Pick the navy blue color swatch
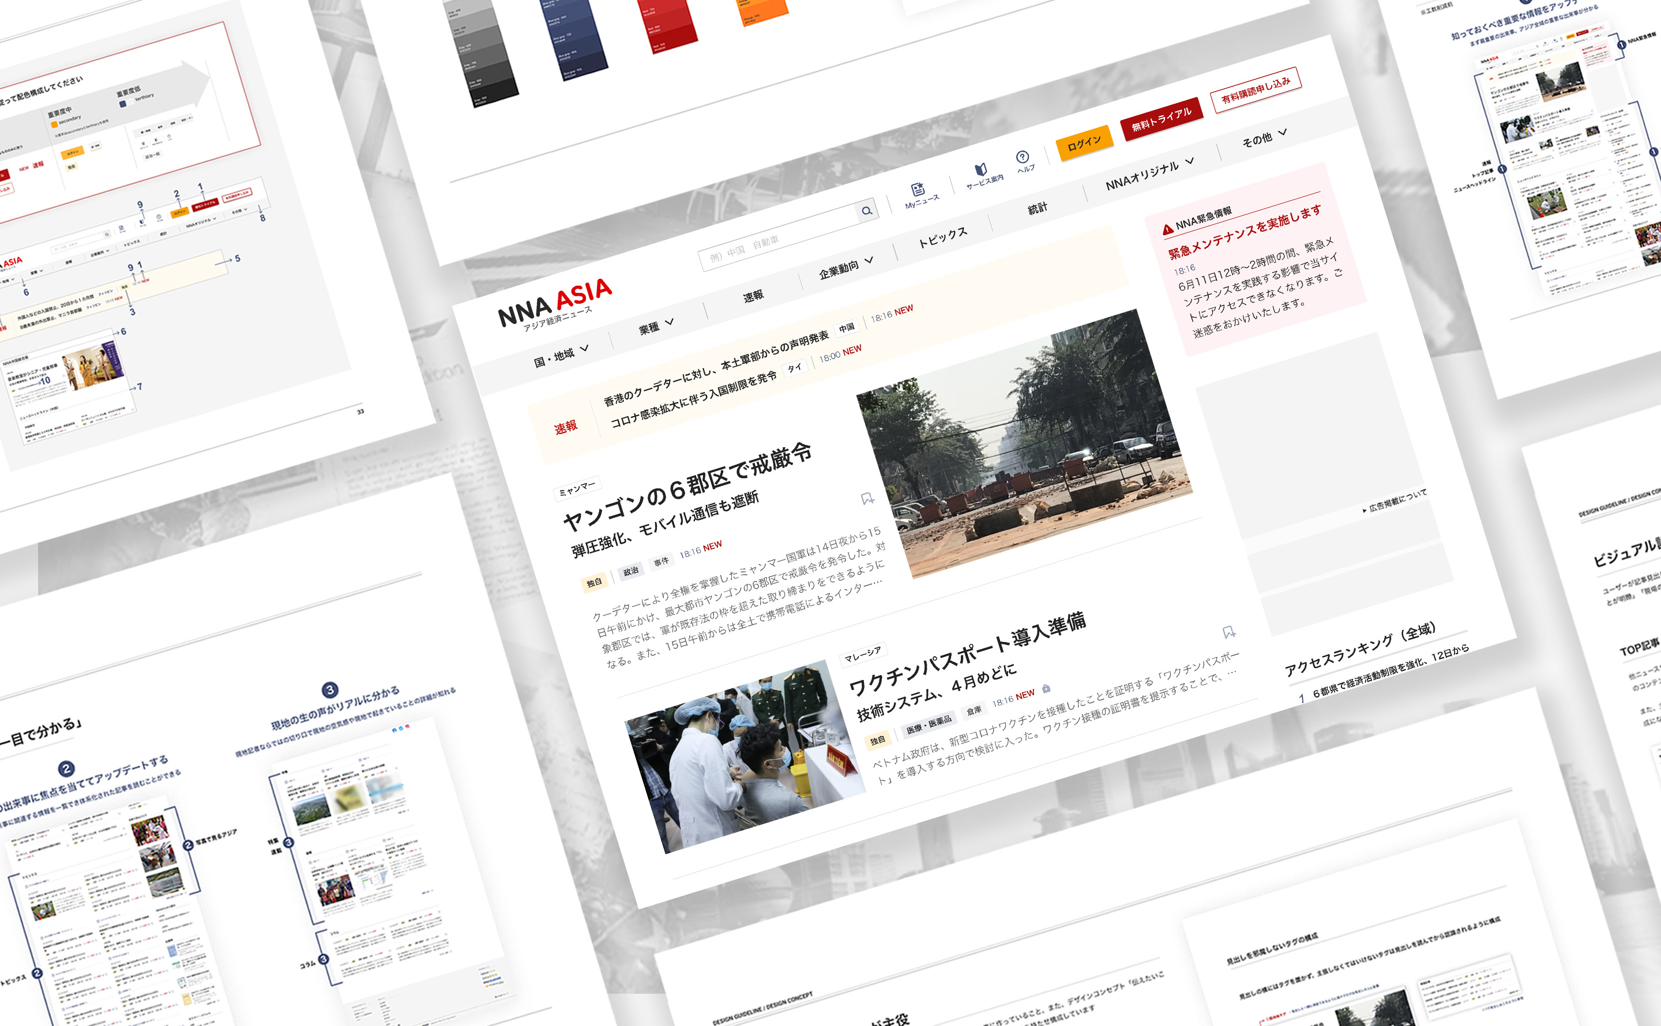1661x1026 pixels. click(576, 37)
